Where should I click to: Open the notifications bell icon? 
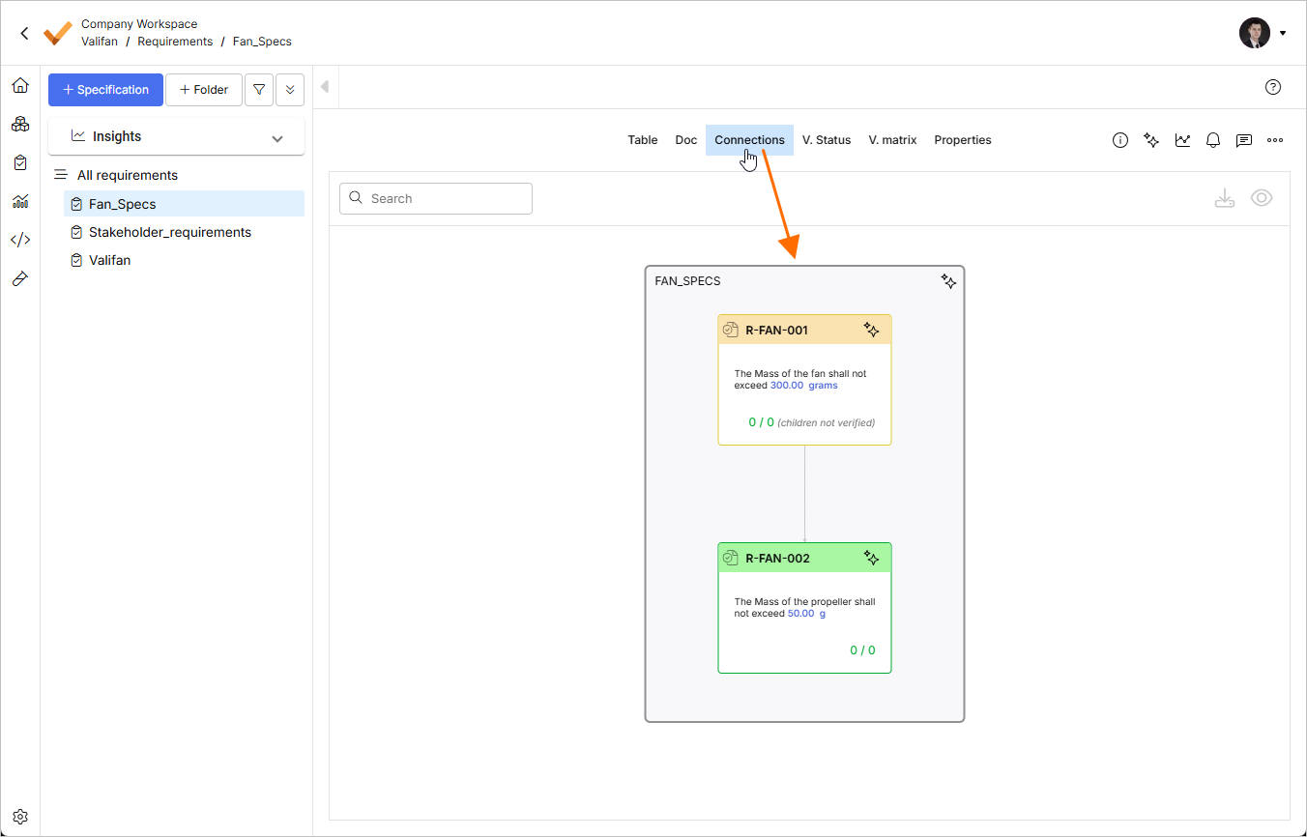coord(1213,140)
